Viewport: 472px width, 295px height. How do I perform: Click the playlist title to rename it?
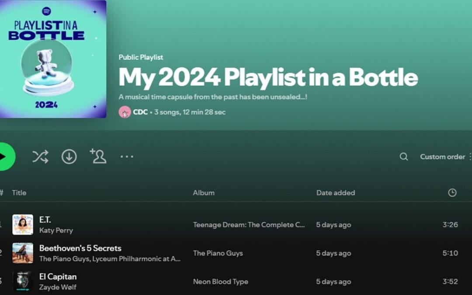267,78
